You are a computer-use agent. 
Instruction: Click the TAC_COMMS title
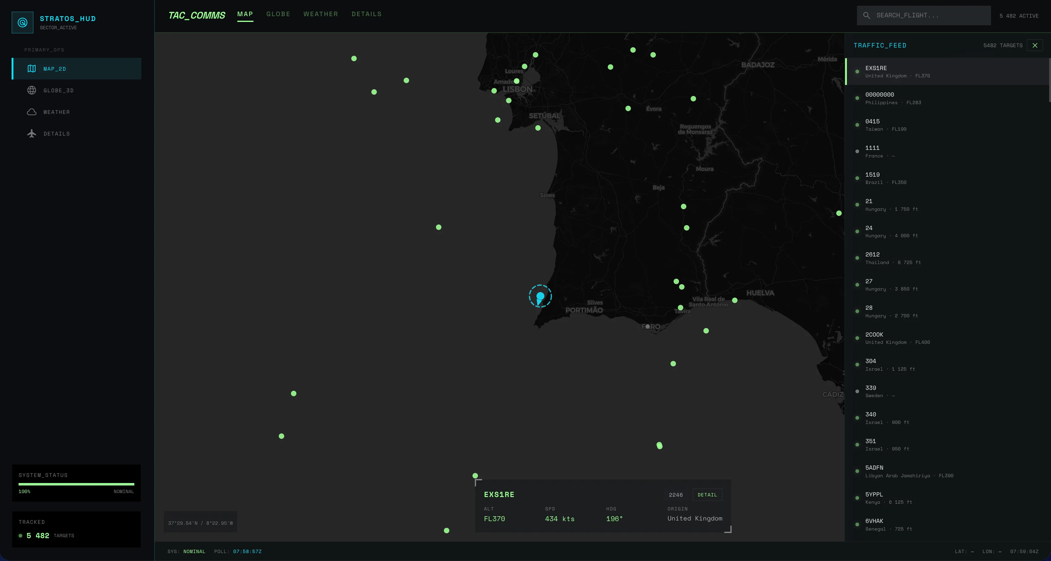[x=197, y=16]
